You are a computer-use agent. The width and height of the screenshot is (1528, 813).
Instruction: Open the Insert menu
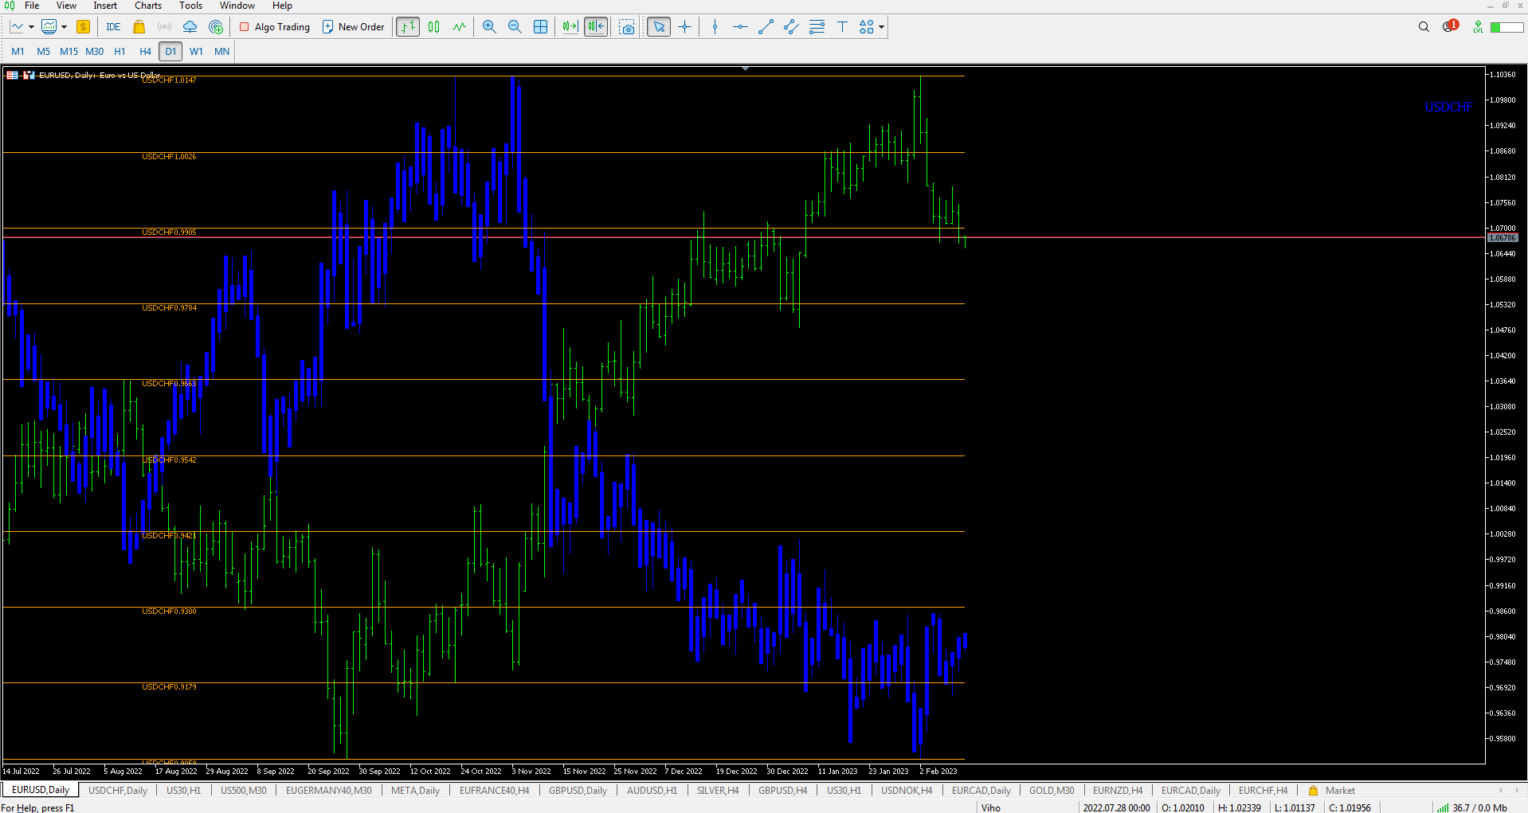105,6
